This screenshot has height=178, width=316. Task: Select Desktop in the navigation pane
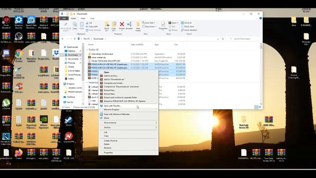click(72, 51)
